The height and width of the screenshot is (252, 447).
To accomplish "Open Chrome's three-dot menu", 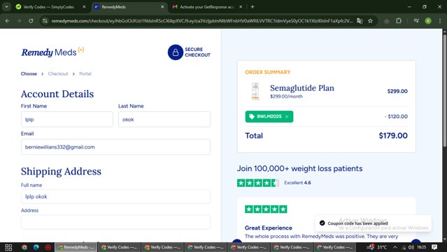I will pyautogui.click(x=439, y=21).
